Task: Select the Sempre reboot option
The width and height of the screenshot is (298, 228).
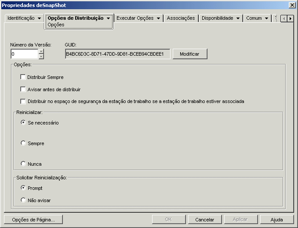Action: (x=23, y=143)
